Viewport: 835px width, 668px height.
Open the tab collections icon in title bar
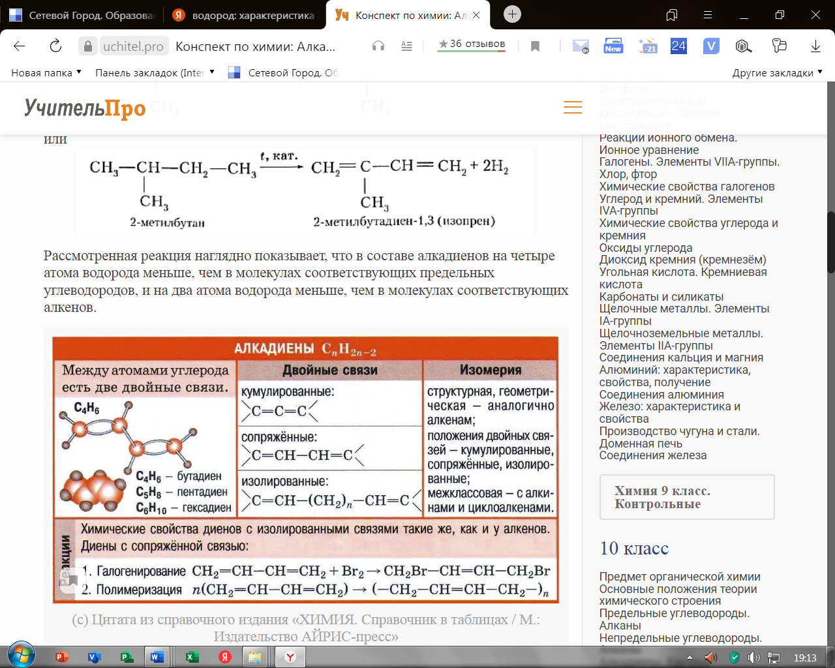pos(672,15)
